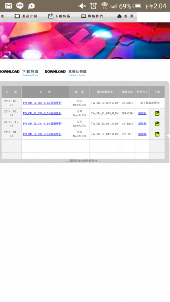Select the 請下載最新版本 cell

click(150, 103)
